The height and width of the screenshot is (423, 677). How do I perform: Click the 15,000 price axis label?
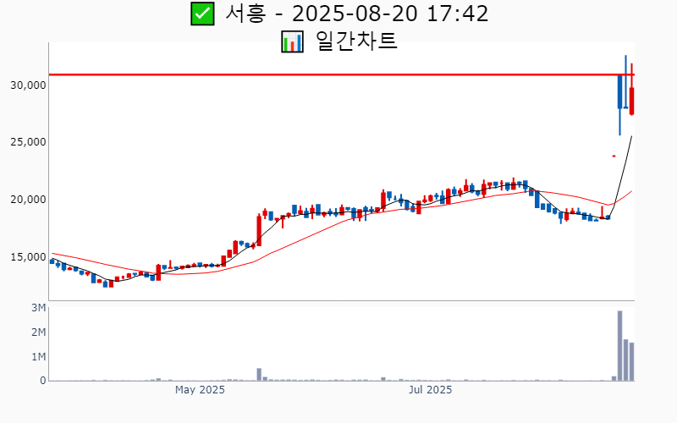pyautogui.click(x=28, y=257)
